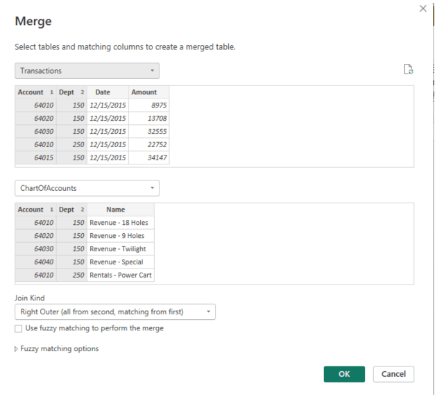Click the refresh preview icon
Image resolution: width=435 pixels, height=399 pixels.
click(409, 69)
